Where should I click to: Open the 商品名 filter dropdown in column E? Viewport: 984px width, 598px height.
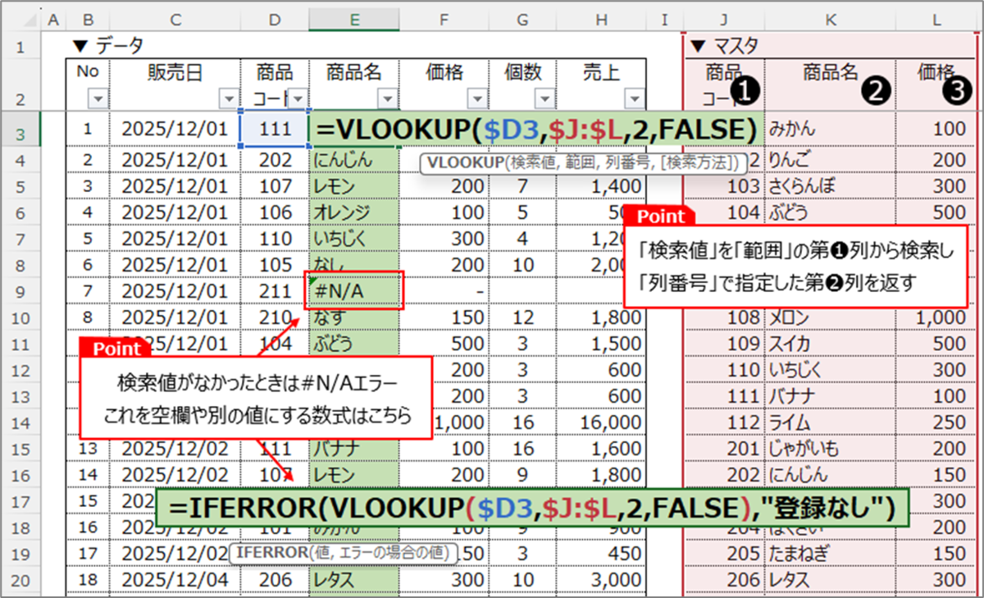click(x=388, y=100)
